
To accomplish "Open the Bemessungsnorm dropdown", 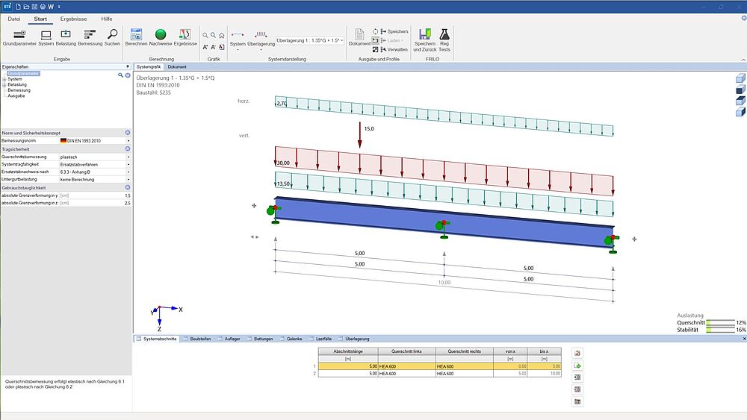I will tap(128, 140).
